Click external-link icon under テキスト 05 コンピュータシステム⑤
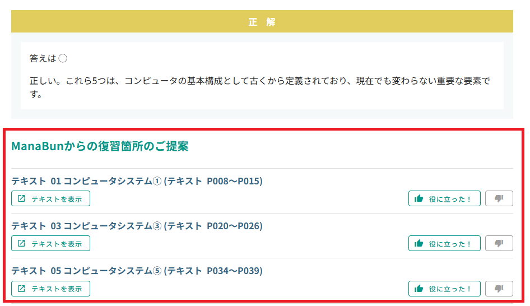The height and width of the screenshot is (306, 530). coord(21,288)
